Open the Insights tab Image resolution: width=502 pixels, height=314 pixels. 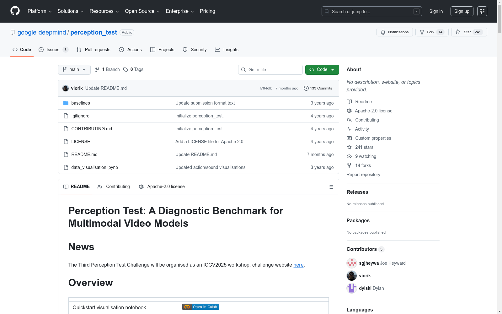[227, 50]
